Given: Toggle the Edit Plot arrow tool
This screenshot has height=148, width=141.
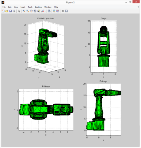Looking at the screenshot, I should tap(19, 11).
